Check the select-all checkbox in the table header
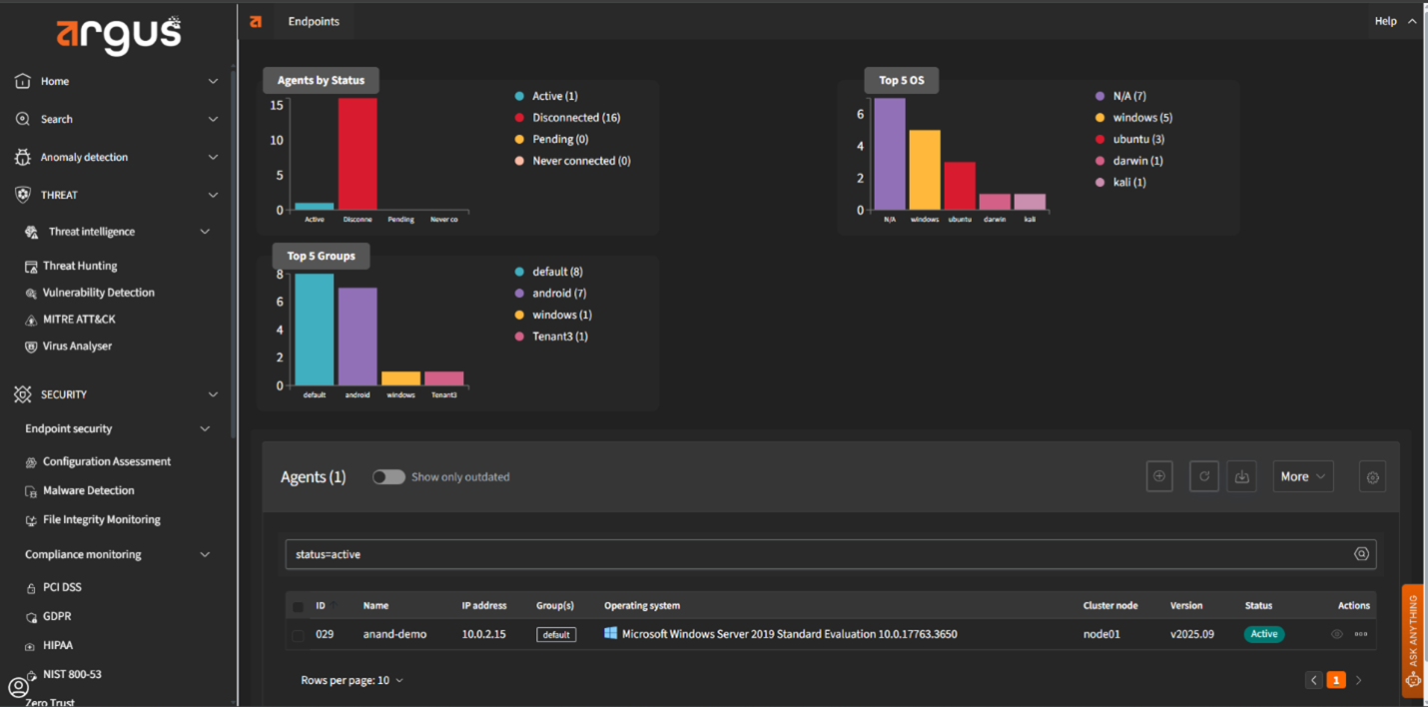Viewport: 1428px width, 707px height. pos(298,606)
